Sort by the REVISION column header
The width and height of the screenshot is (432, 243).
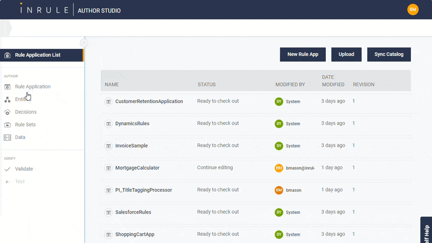(364, 85)
